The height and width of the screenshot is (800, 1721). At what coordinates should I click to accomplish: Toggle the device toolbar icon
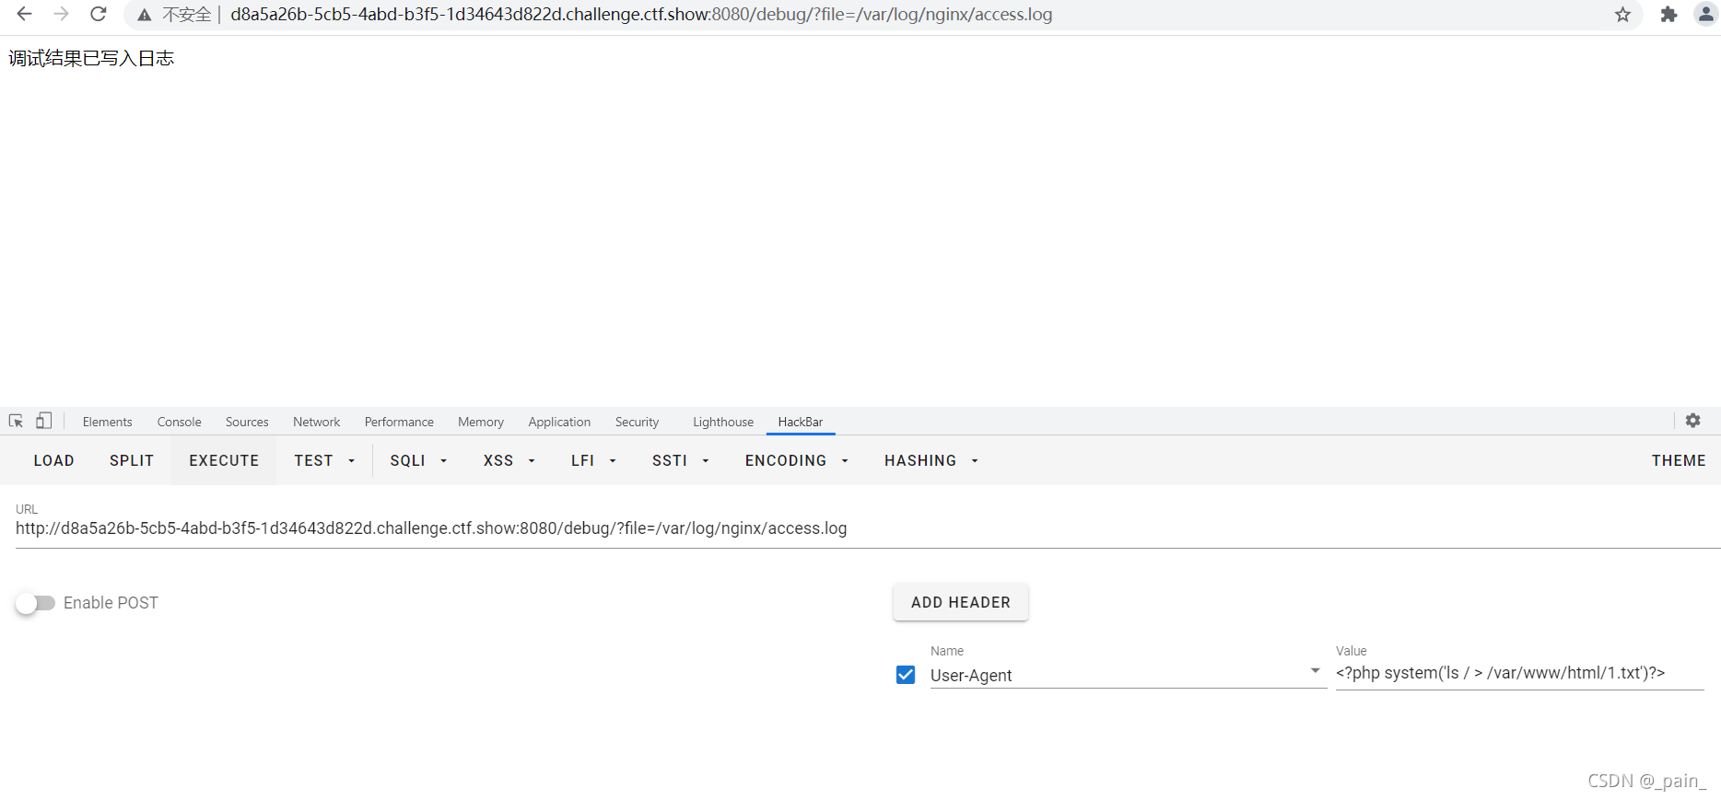(x=43, y=421)
